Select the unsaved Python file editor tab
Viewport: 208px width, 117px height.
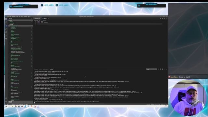tap(45, 19)
